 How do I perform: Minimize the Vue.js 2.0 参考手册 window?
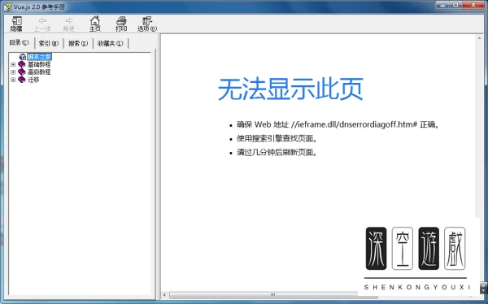tap(442, 5)
